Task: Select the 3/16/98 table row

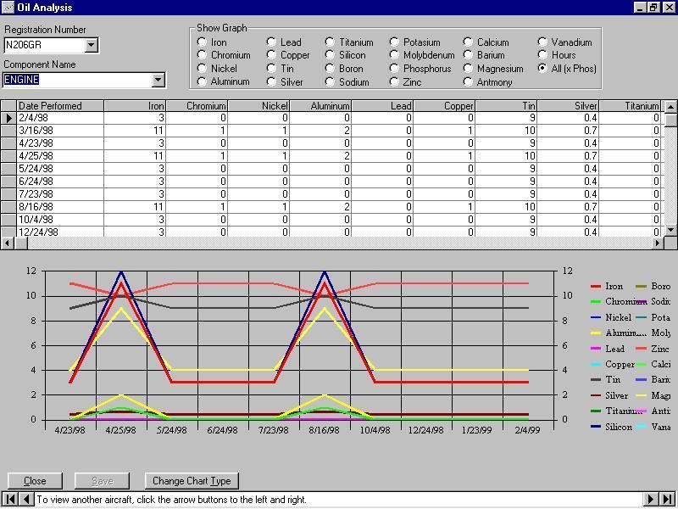Action: pyautogui.click(x=59, y=131)
